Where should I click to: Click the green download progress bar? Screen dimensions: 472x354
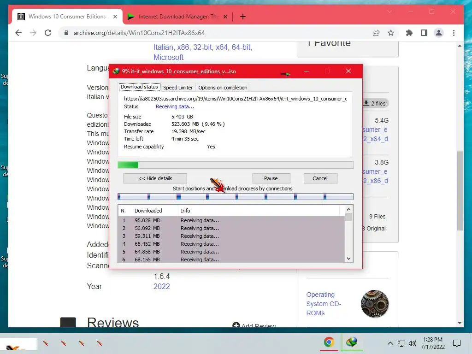(236, 165)
